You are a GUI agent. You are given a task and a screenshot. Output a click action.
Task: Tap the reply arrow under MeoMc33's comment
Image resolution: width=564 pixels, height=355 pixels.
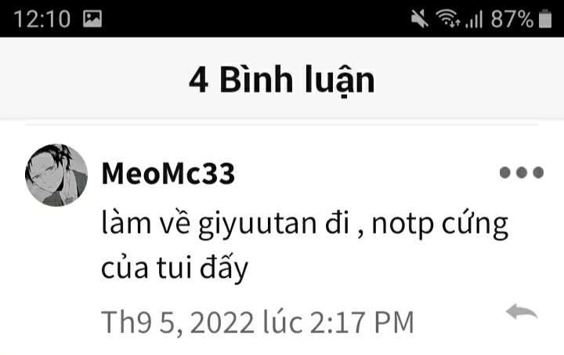coord(522,311)
